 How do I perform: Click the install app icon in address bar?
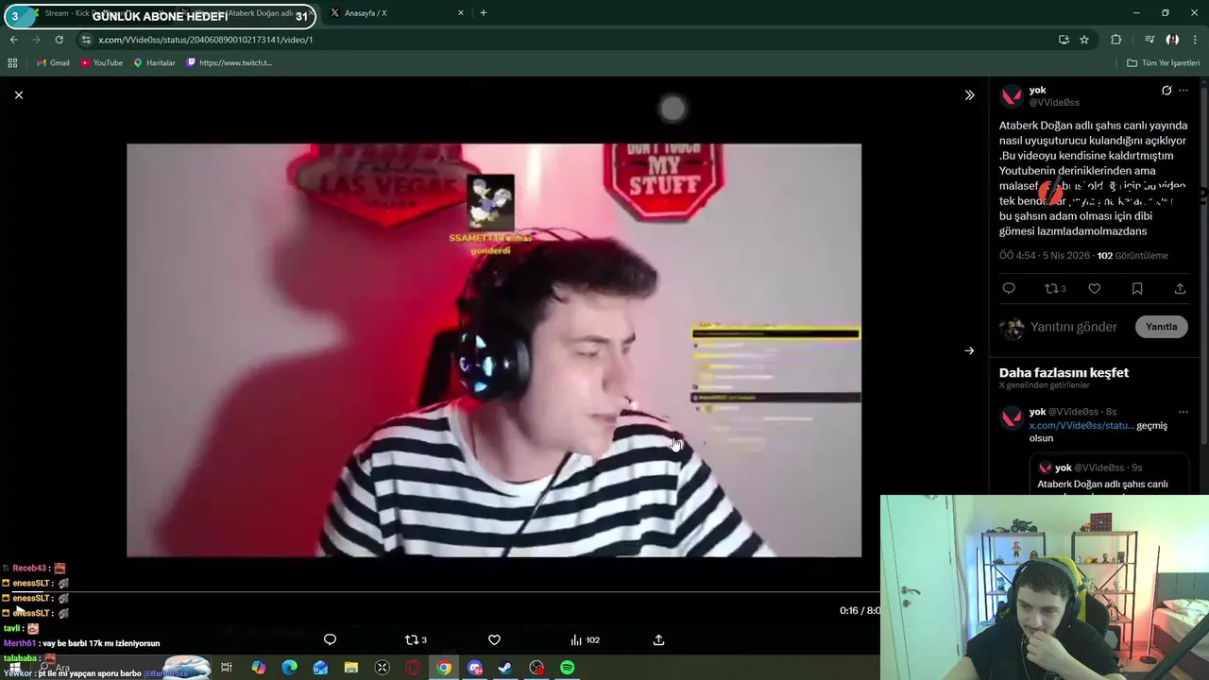(1064, 40)
